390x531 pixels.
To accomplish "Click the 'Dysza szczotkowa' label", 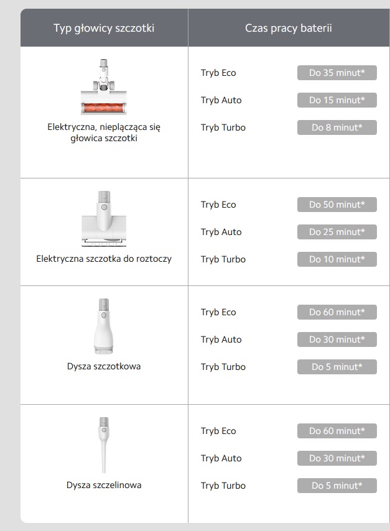I will [104, 366].
